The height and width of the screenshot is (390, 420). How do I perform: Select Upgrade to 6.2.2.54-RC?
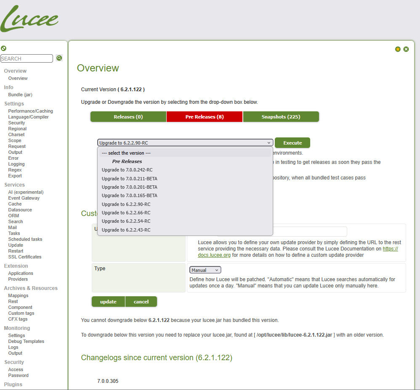[x=185, y=221]
